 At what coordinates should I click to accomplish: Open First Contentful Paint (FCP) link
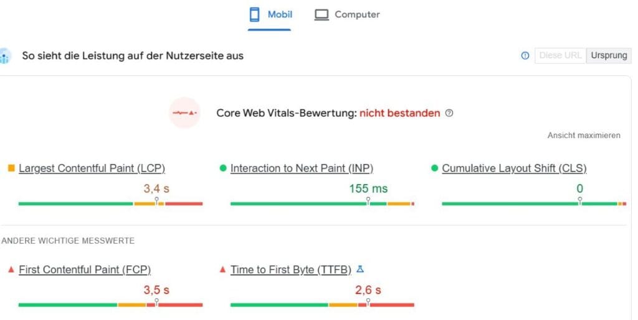(85, 270)
